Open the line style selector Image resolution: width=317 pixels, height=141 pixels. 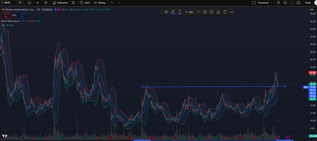click(198, 12)
